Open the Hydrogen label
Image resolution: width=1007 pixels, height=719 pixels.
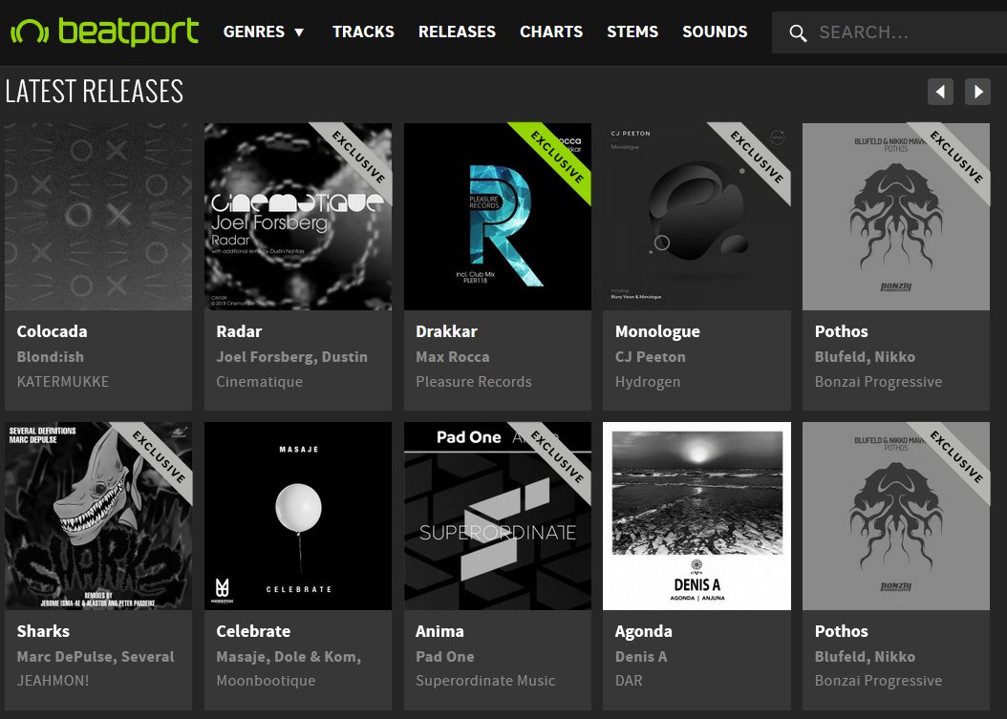[648, 383]
